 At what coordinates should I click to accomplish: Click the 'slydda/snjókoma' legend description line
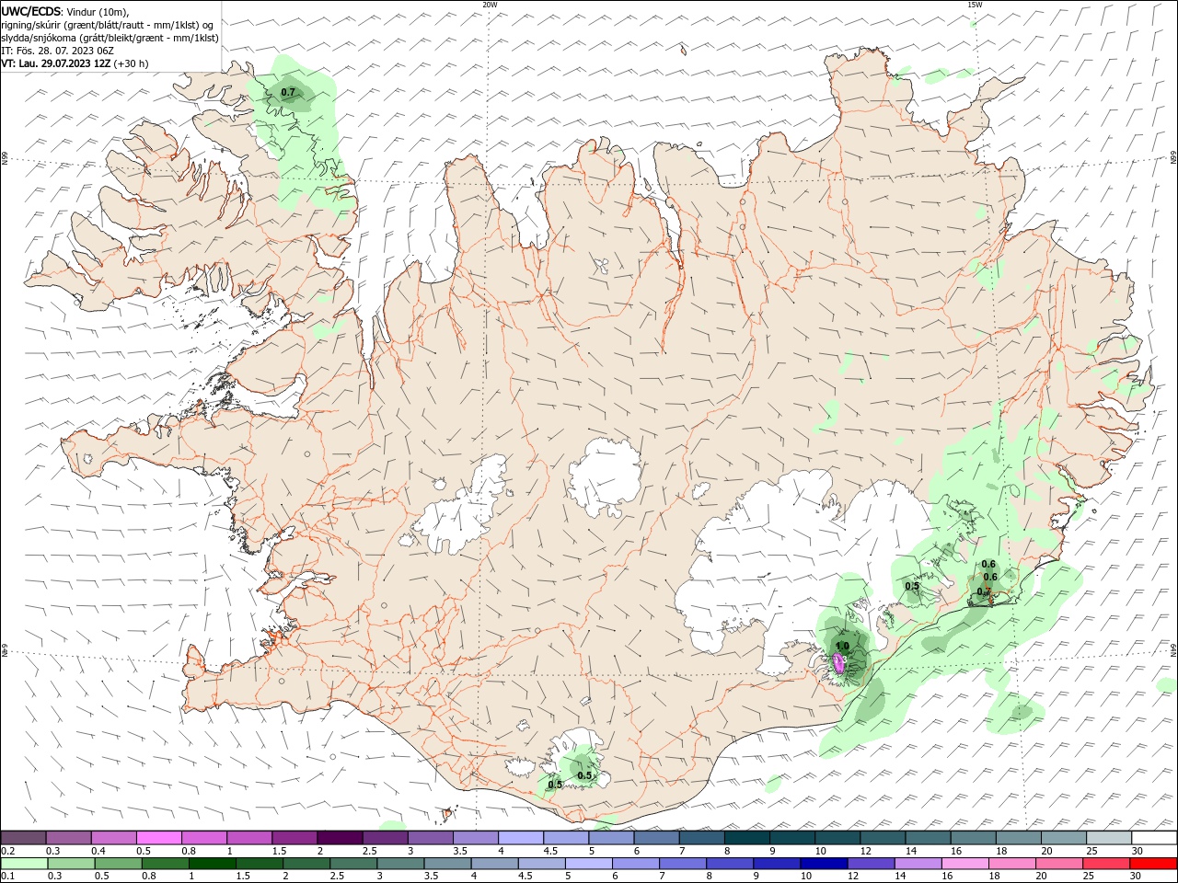click(110, 38)
